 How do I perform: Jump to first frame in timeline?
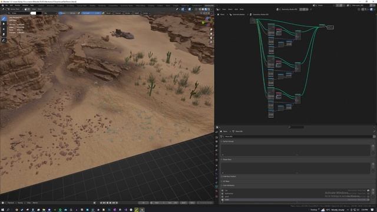101,203
